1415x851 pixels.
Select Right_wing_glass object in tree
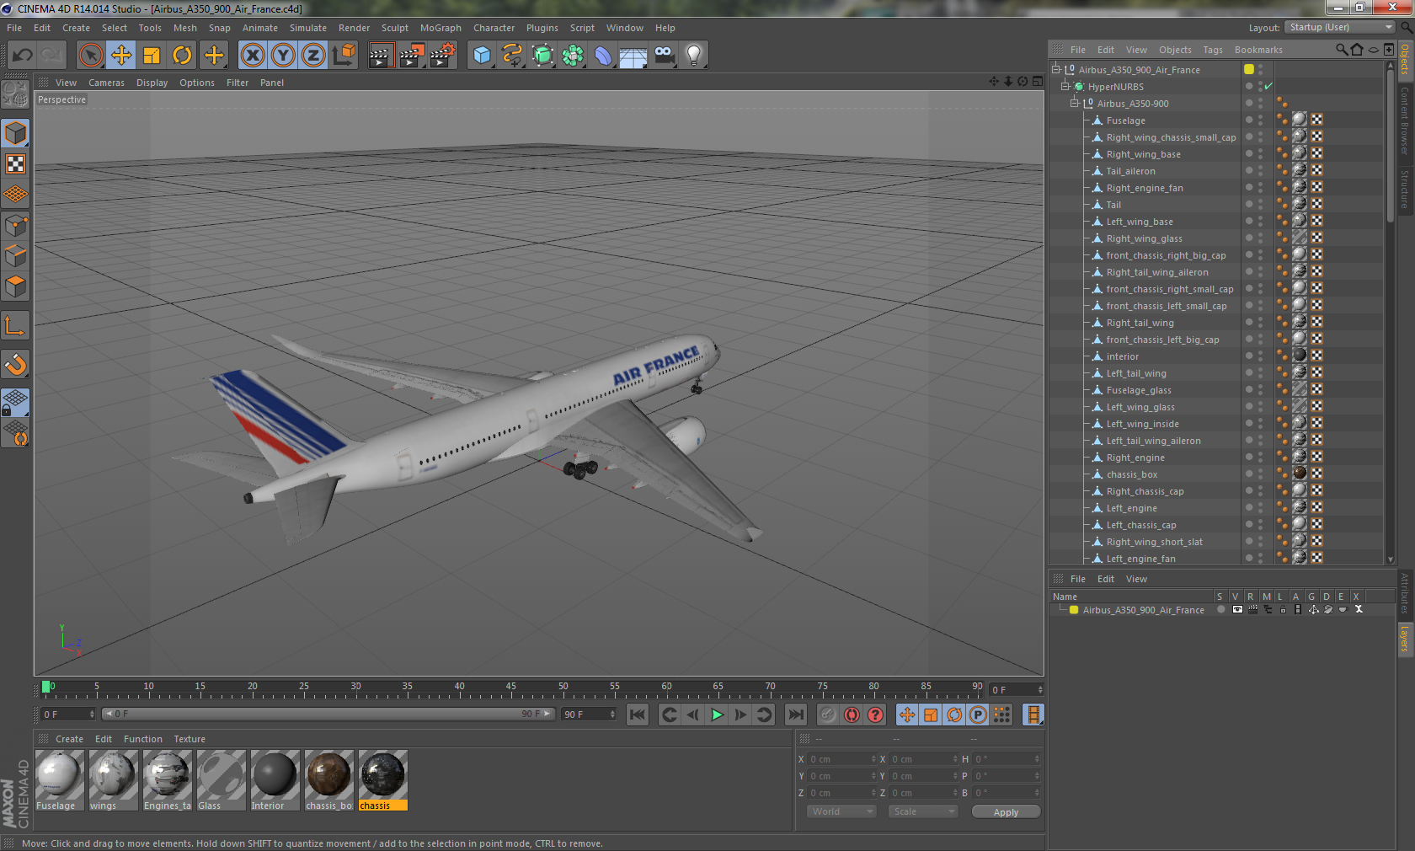1144,238
